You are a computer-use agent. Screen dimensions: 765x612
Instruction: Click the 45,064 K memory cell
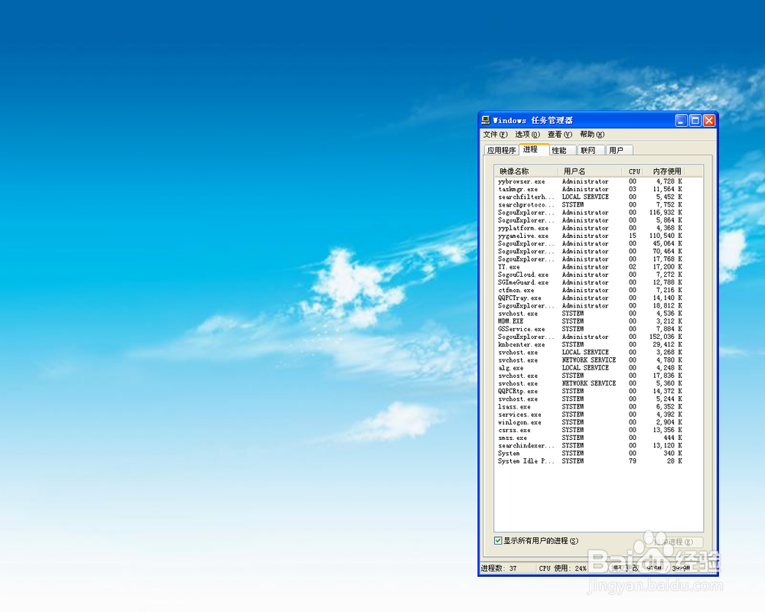click(667, 243)
